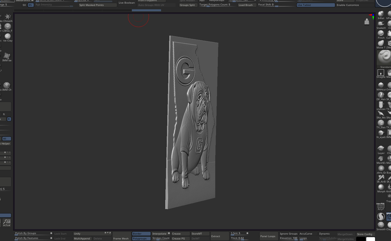Select the SnakeHook brush

click(x=381, y=25)
